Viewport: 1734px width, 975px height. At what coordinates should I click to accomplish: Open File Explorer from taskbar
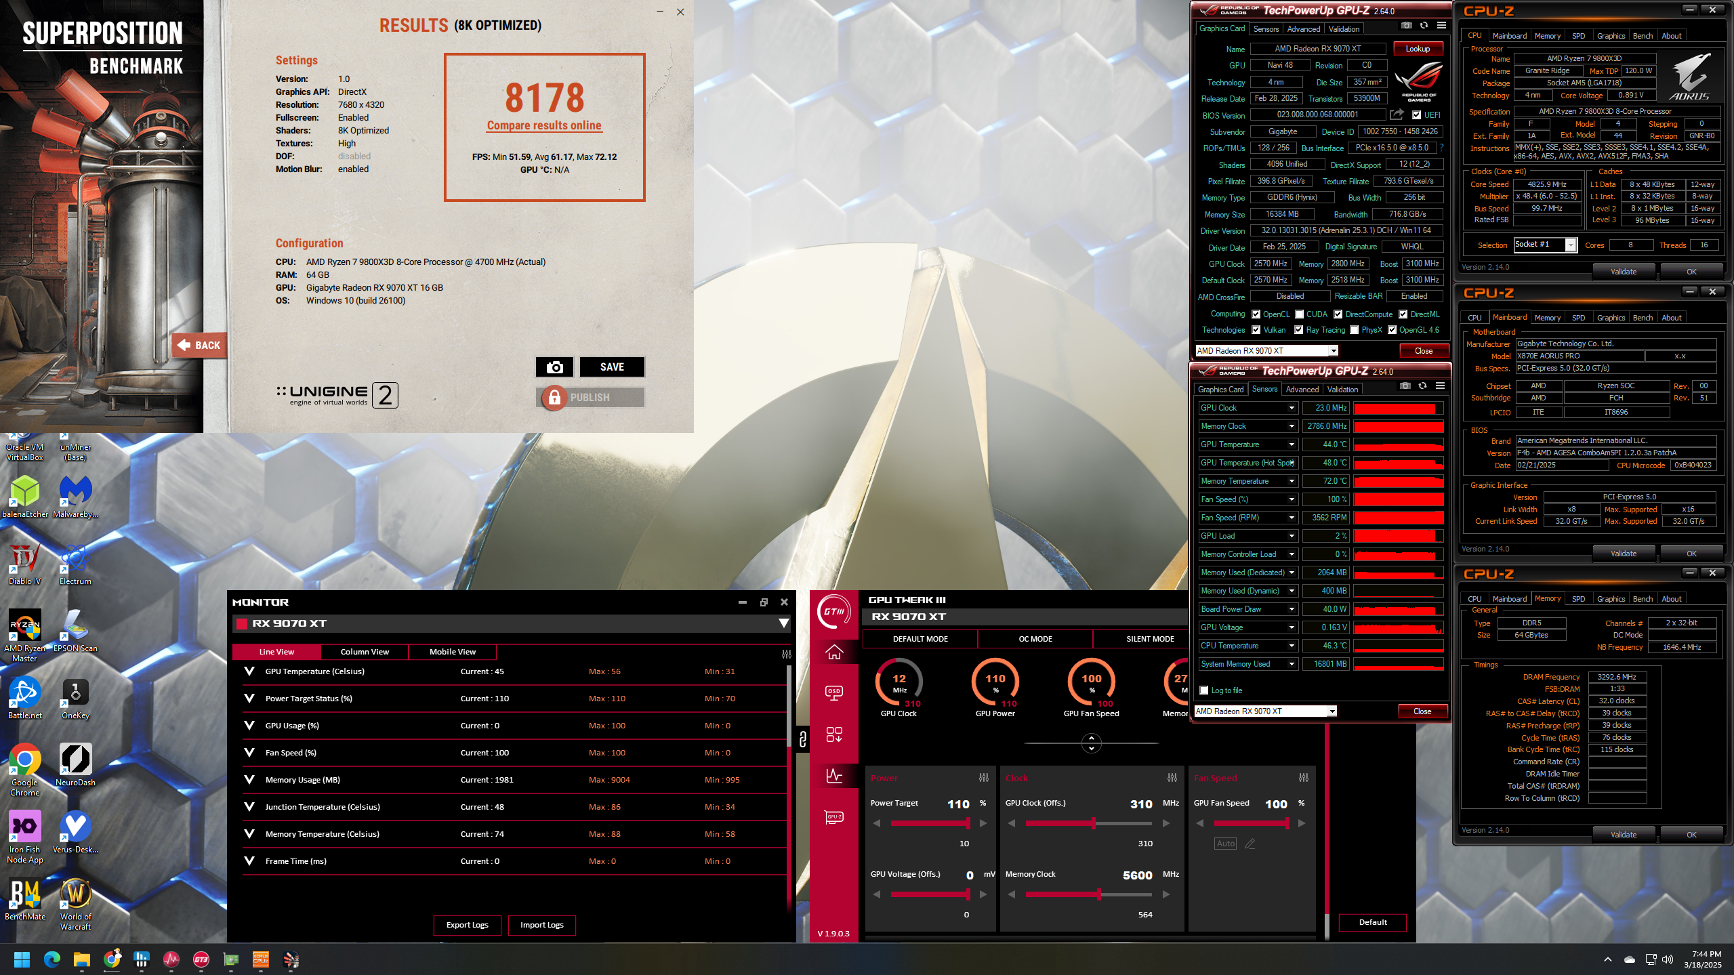click(82, 959)
